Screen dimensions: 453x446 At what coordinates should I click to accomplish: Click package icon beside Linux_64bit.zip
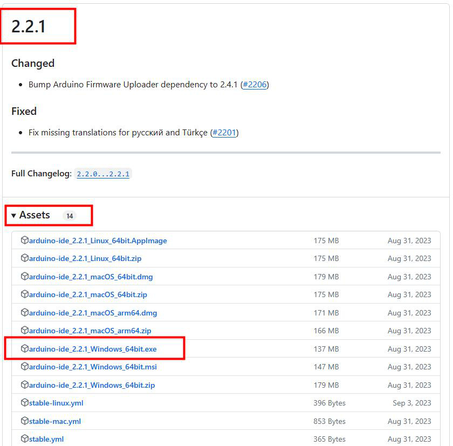pos(25,258)
